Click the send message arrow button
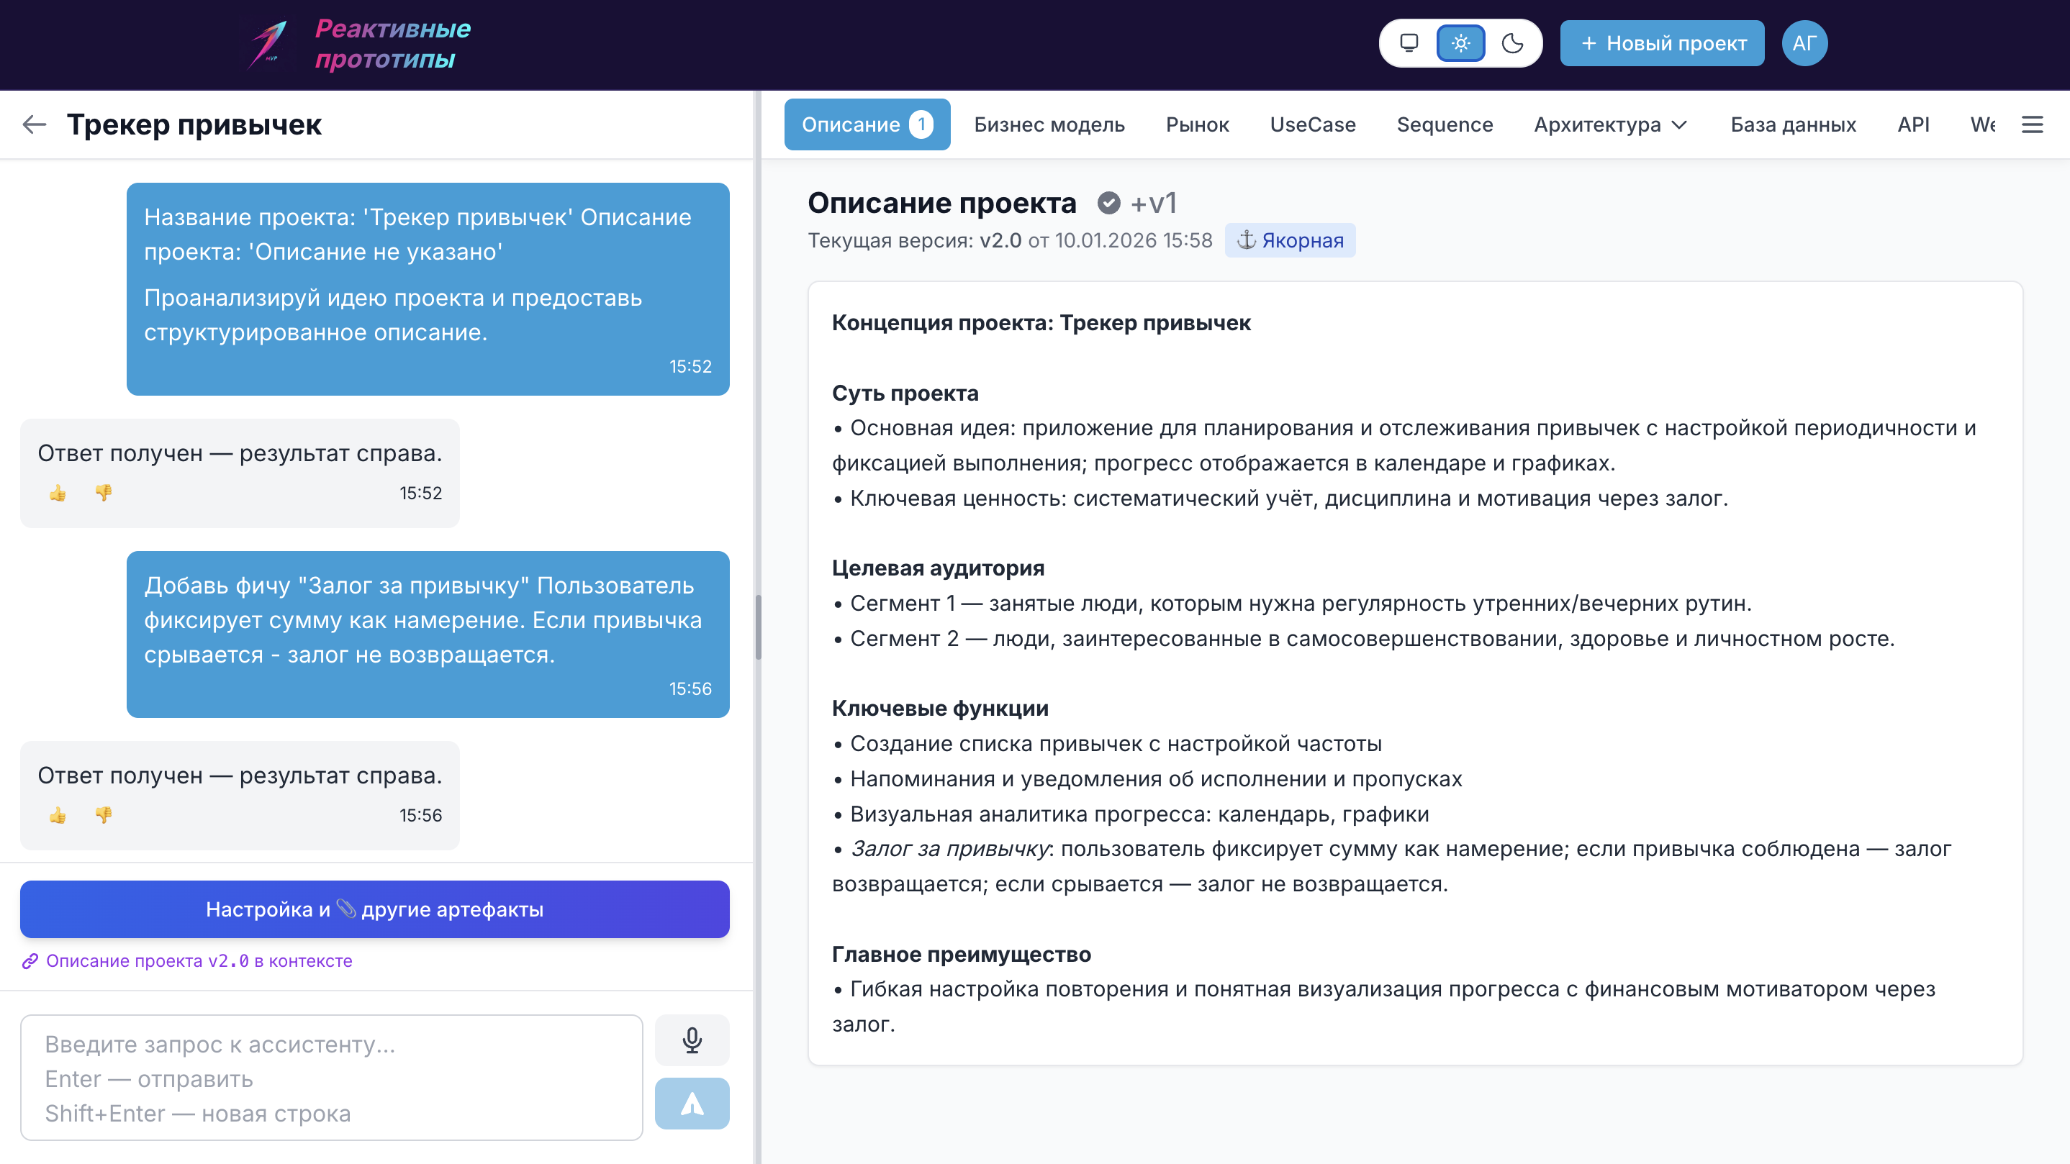Screen dimensions: 2070x1164 click(692, 1104)
